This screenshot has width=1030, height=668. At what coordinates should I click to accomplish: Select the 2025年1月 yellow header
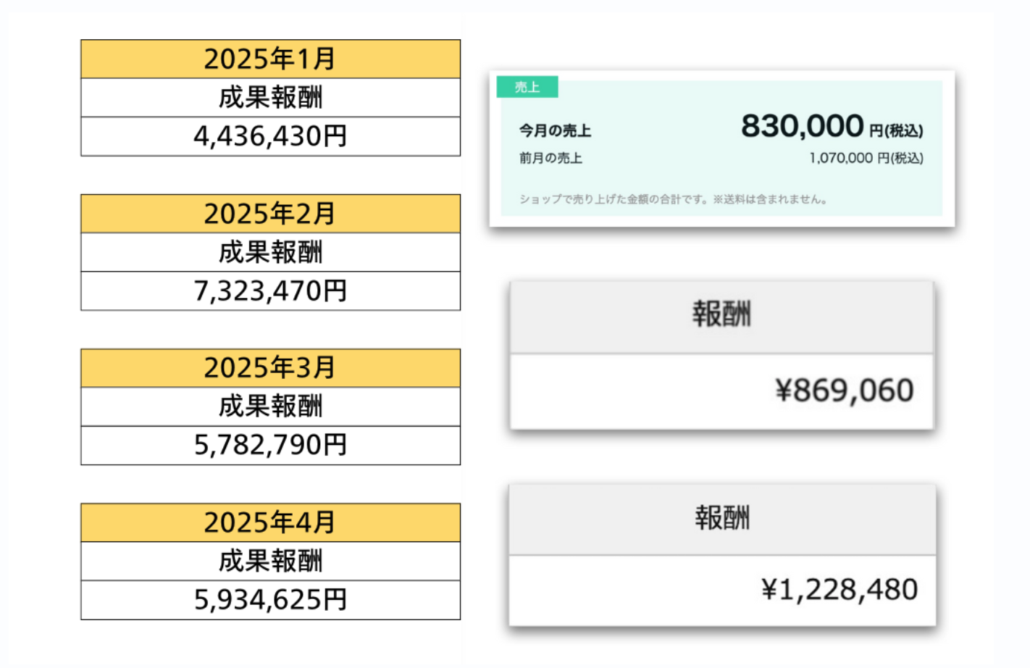coord(270,59)
